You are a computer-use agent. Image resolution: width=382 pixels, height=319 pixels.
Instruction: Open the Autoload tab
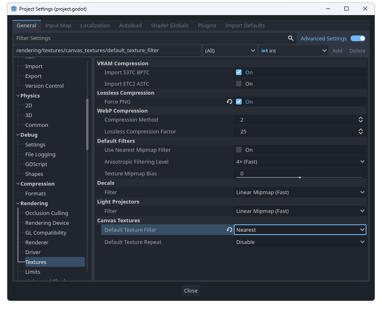130,25
